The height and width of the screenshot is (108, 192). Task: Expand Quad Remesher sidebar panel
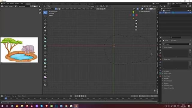point(145,11)
